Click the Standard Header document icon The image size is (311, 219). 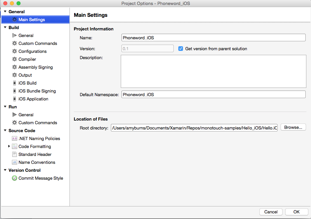[15, 154]
